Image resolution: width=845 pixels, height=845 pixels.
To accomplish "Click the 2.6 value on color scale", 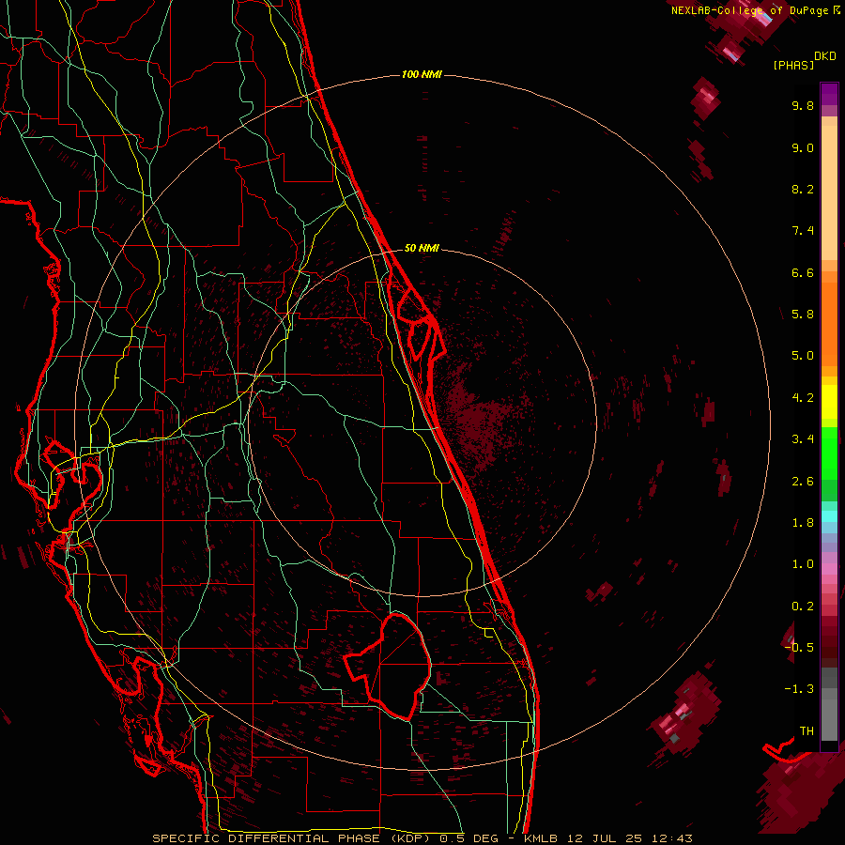I will (803, 482).
